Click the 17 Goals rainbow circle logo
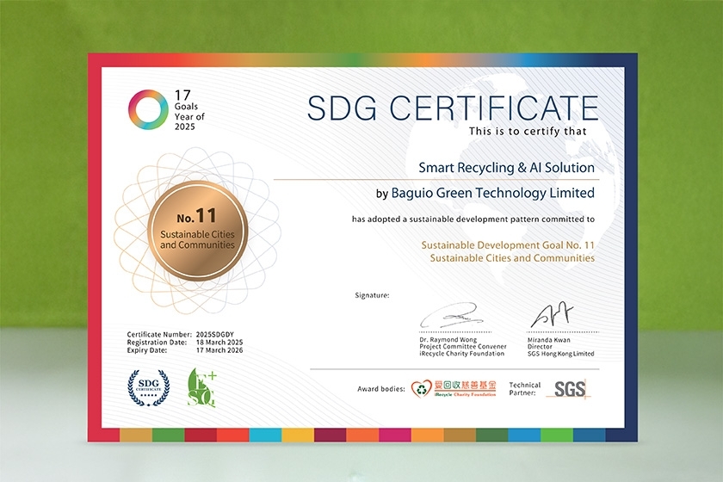Viewport: 723px width, 482px height. pos(148,110)
